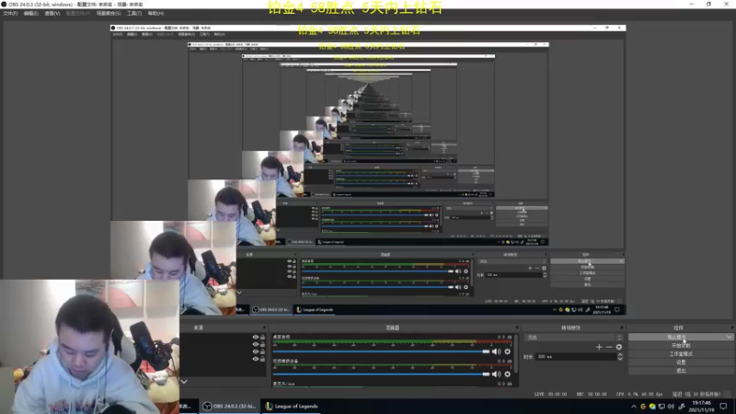Open the 编辑(E) menu
Viewport: 736px width, 414px height.
(31, 13)
